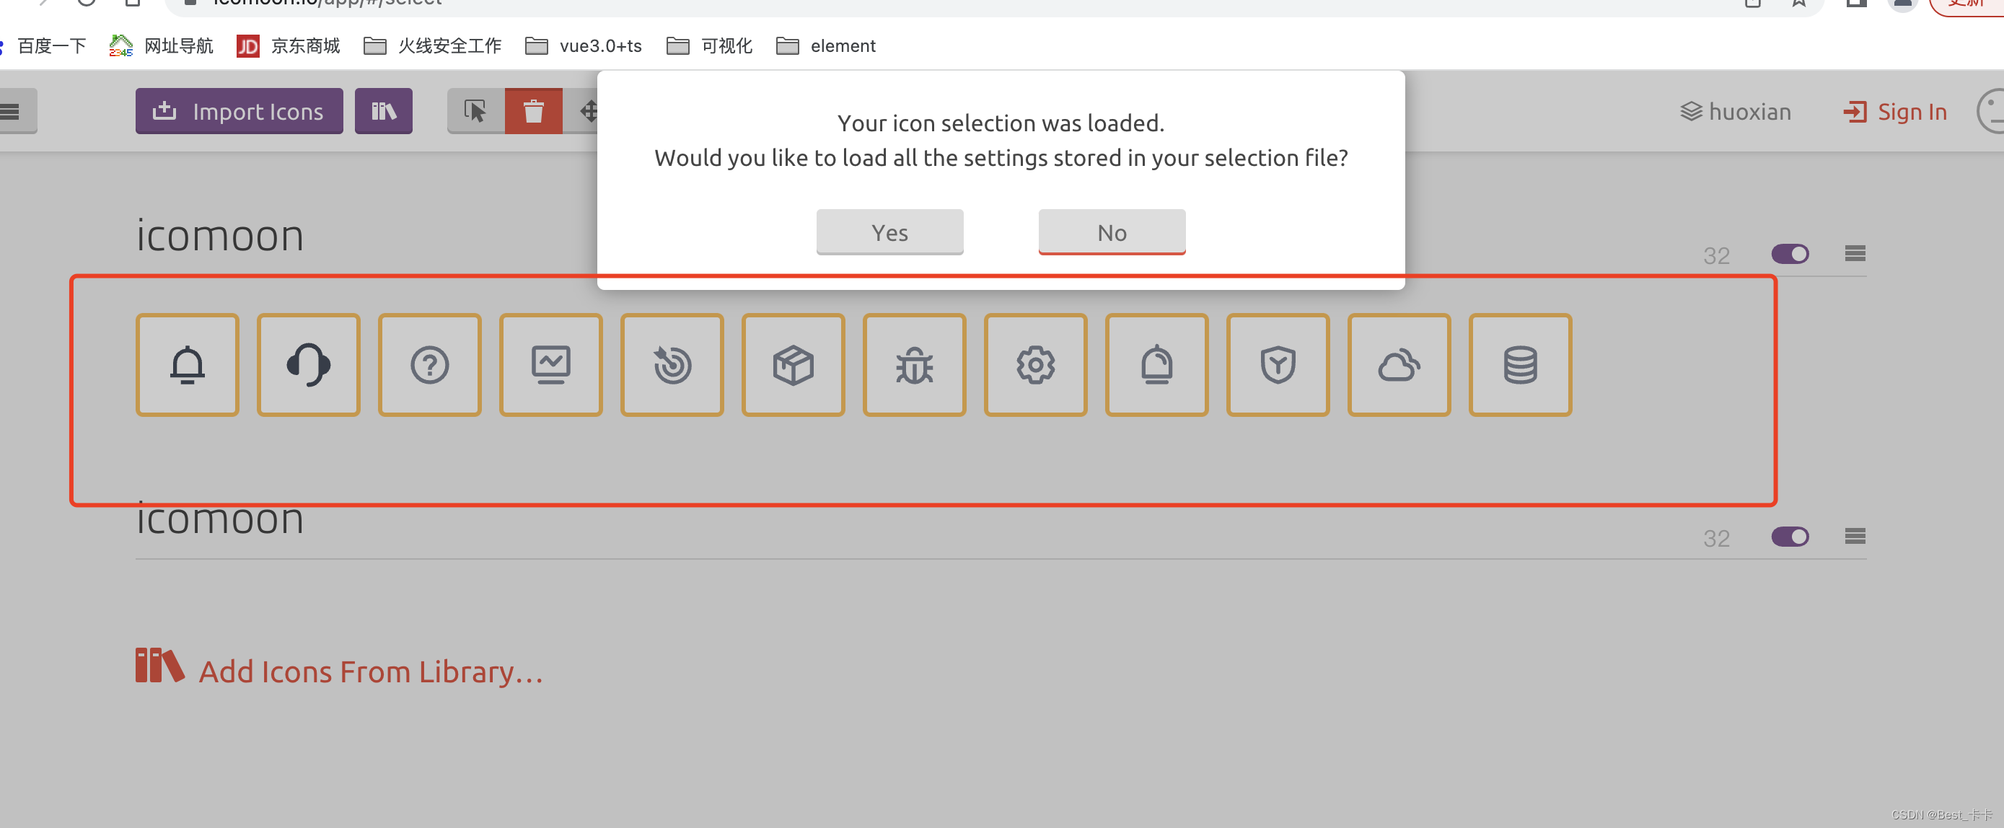
Task: Select the headphones icon
Action: point(308,364)
